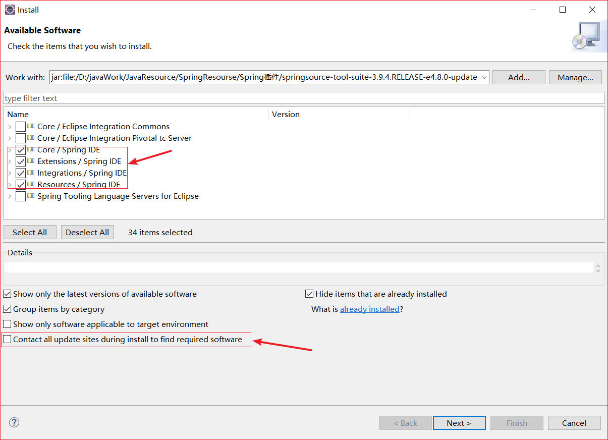Select the Resources / Spring IDE row text
608x440 pixels.
pyautogui.click(x=79, y=185)
